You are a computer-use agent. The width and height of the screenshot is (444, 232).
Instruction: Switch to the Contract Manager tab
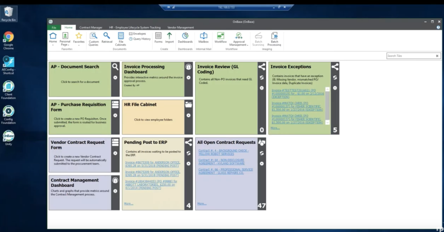[x=91, y=27]
